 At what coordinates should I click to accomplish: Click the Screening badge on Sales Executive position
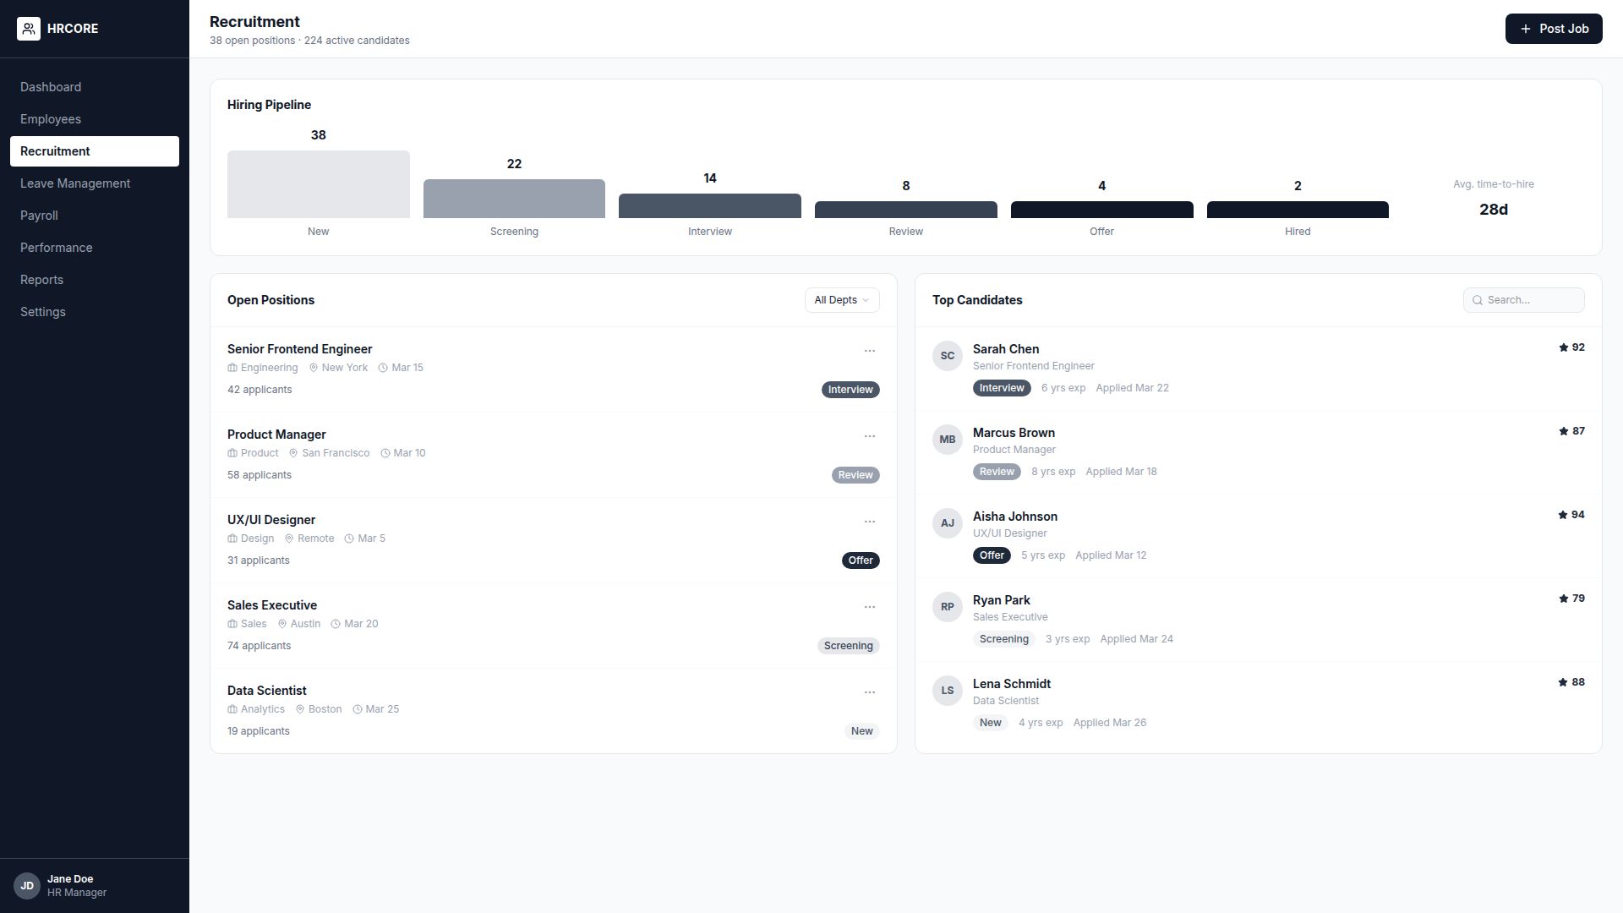[x=849, y=646]
